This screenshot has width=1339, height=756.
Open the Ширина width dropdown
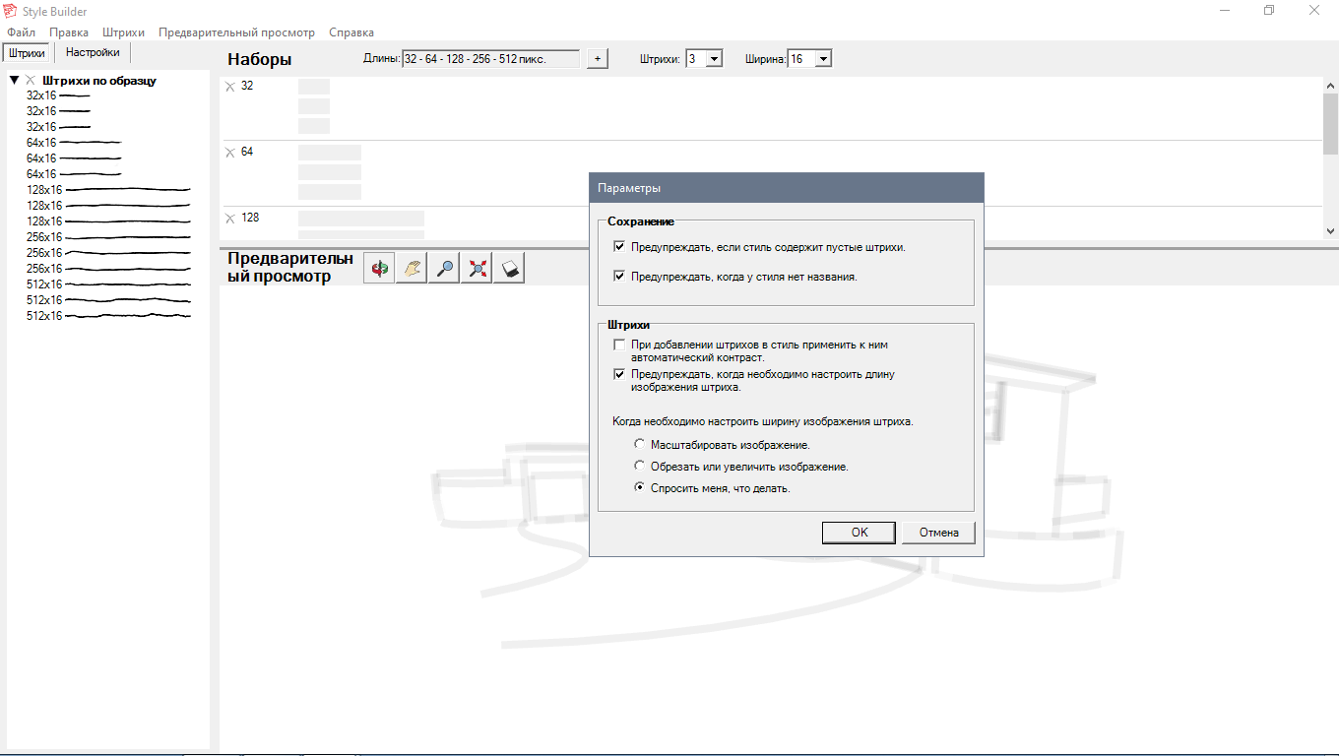pos(823,59)
